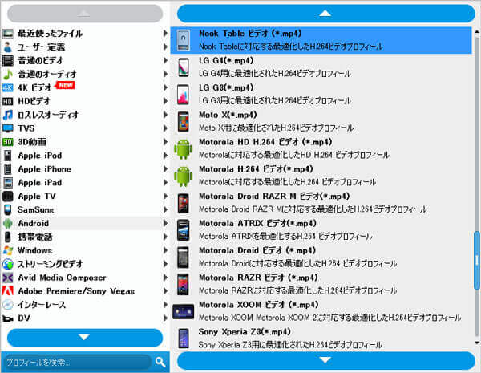Click the Apple TV box icon
The width and height of the screenshot is (481, 373).
point(8,197)
